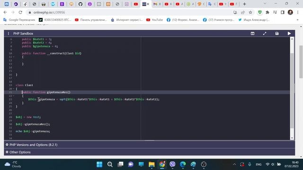Open Интернет-сервис bookmark

[127, 20]
